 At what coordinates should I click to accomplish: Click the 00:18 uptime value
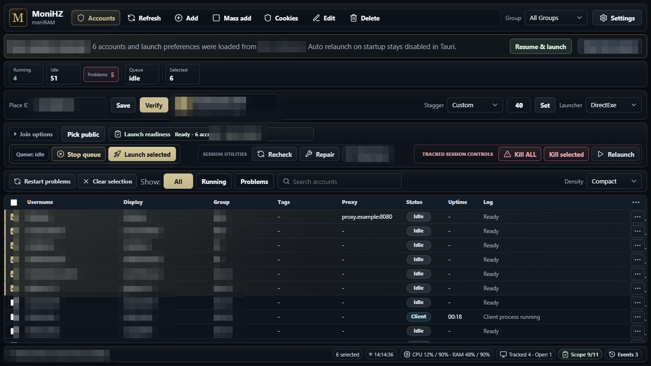455,317
